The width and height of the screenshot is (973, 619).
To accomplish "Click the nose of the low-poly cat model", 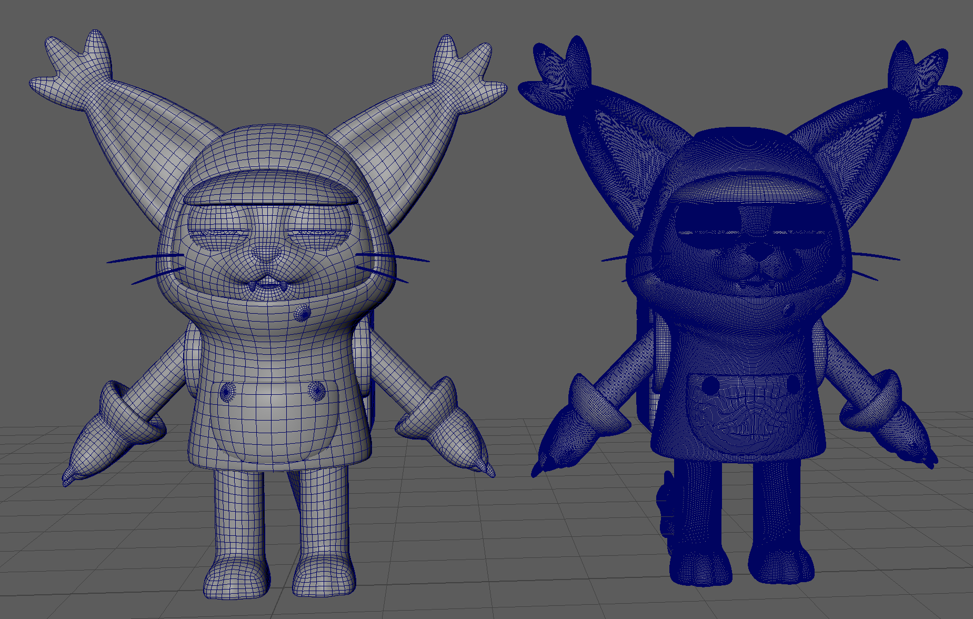I will [267, 254].
